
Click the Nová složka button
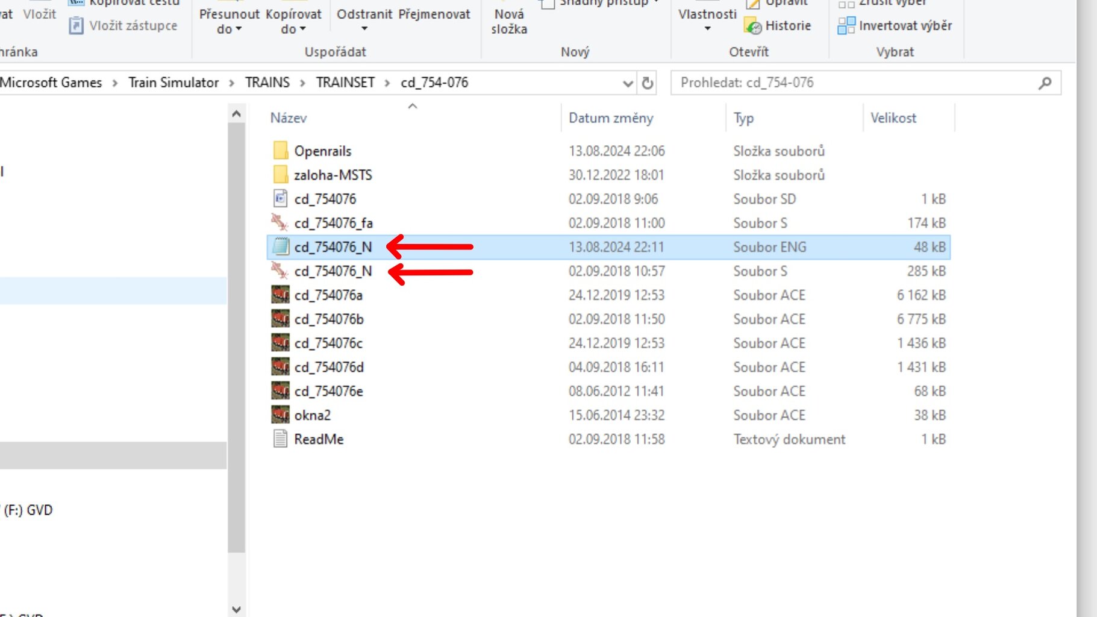pos(509,21)
